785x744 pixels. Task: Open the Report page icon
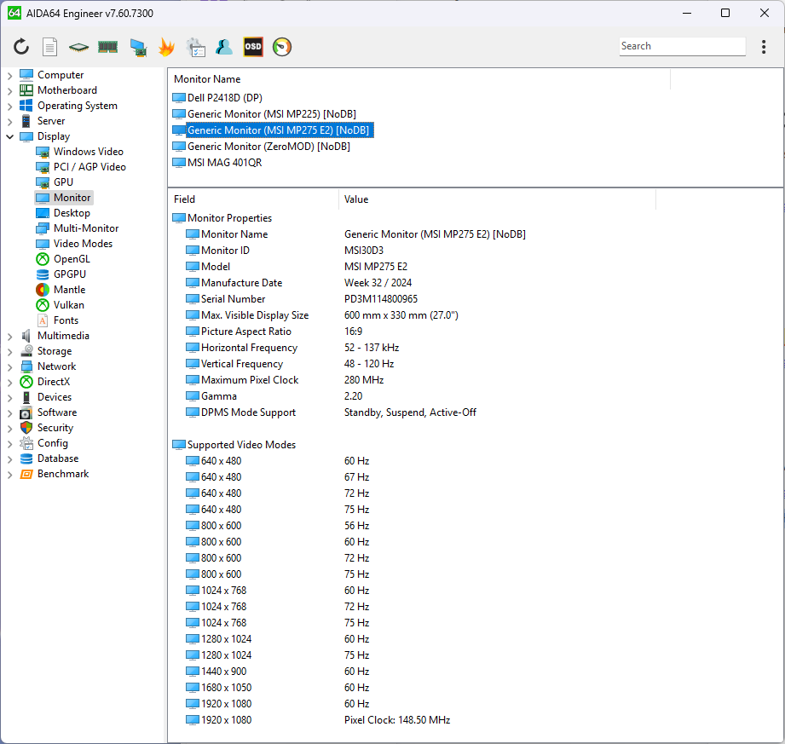49,47
